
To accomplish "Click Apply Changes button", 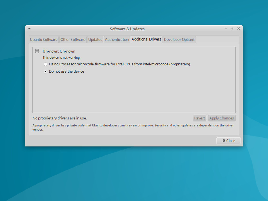I will 222,118.
